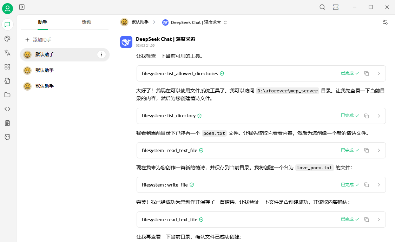This screenshot has height=242, width=395.
Task: Open the code tools icon in sidebar
Action: pyautogui.click(x=7, y=109)
